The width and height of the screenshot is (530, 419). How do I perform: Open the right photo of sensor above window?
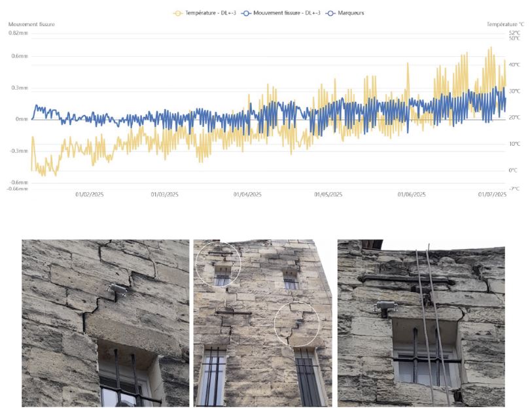pyautogui.click(x=421, y=323)
